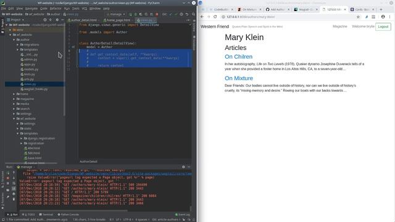The width and height of the screenshot is (395, 222).
Task: Close the 127.0.0.1 browser tab
Action: tap(345, 10)
